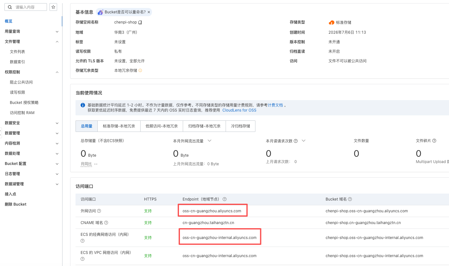449x266 pixels.
Task: Click the blue info icon in usage notice
Action: click(x=83, y=105)
